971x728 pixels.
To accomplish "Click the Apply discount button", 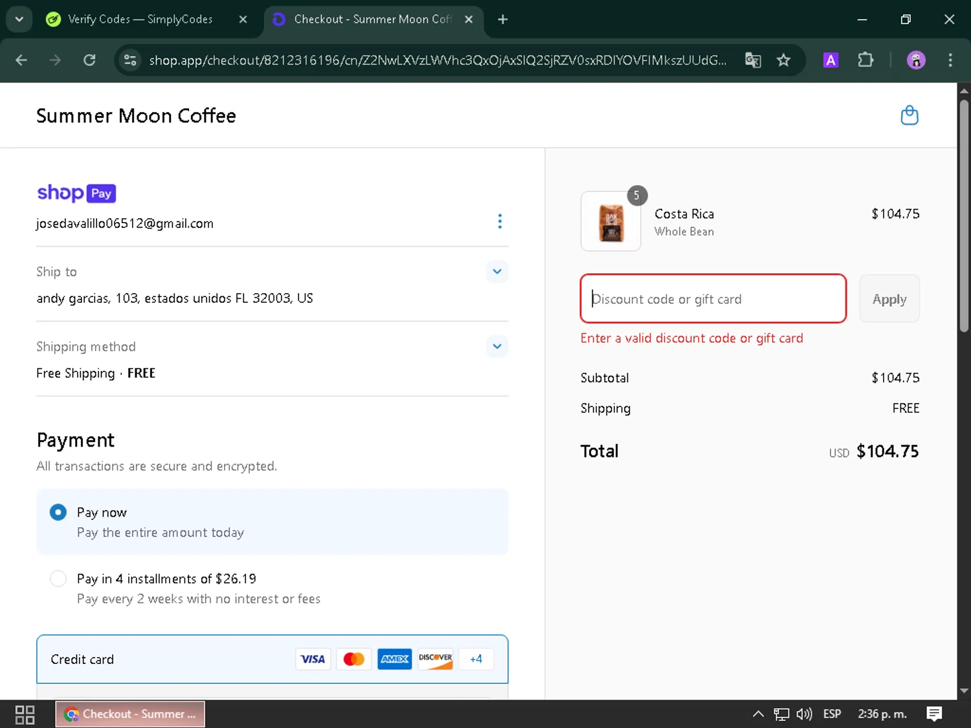I will tap(889, 299).
